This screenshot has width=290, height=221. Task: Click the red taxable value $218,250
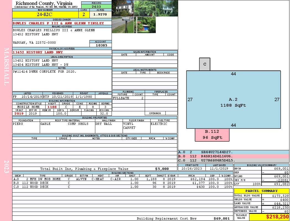269,217
